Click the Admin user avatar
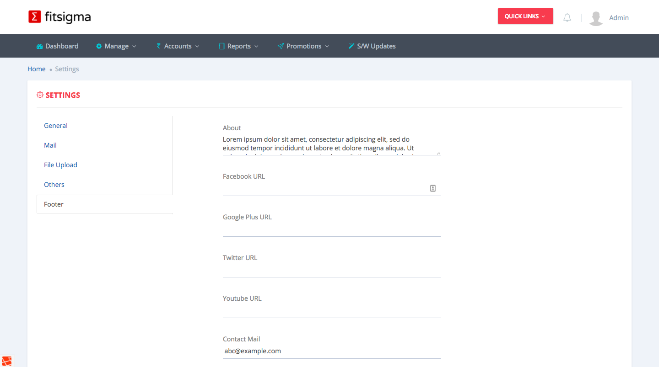Screen dimensions: 659x367 coord(596,18)
